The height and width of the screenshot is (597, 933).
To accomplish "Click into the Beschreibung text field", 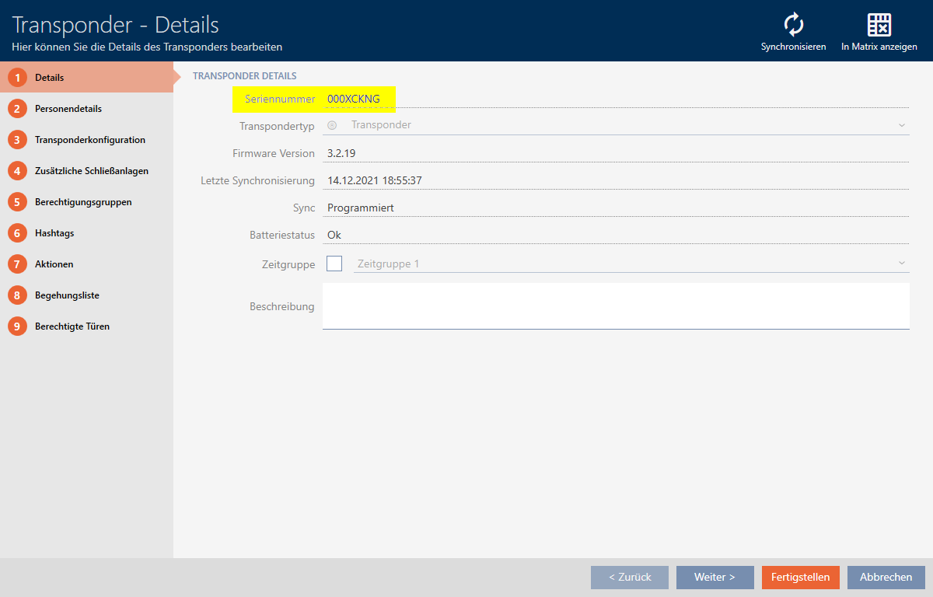I will tap(615, 305).
